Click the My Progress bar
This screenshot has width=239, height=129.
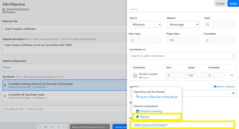(x=16, y=9)
